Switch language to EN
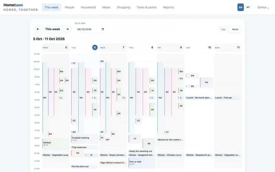 click(240, 7)
